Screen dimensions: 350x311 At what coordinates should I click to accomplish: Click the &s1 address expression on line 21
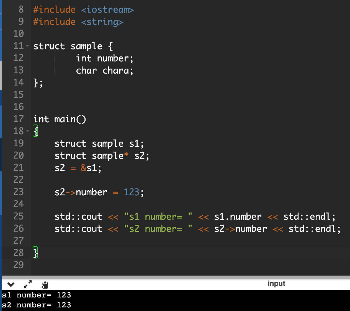pyautogui.click(x=91, y=168)
